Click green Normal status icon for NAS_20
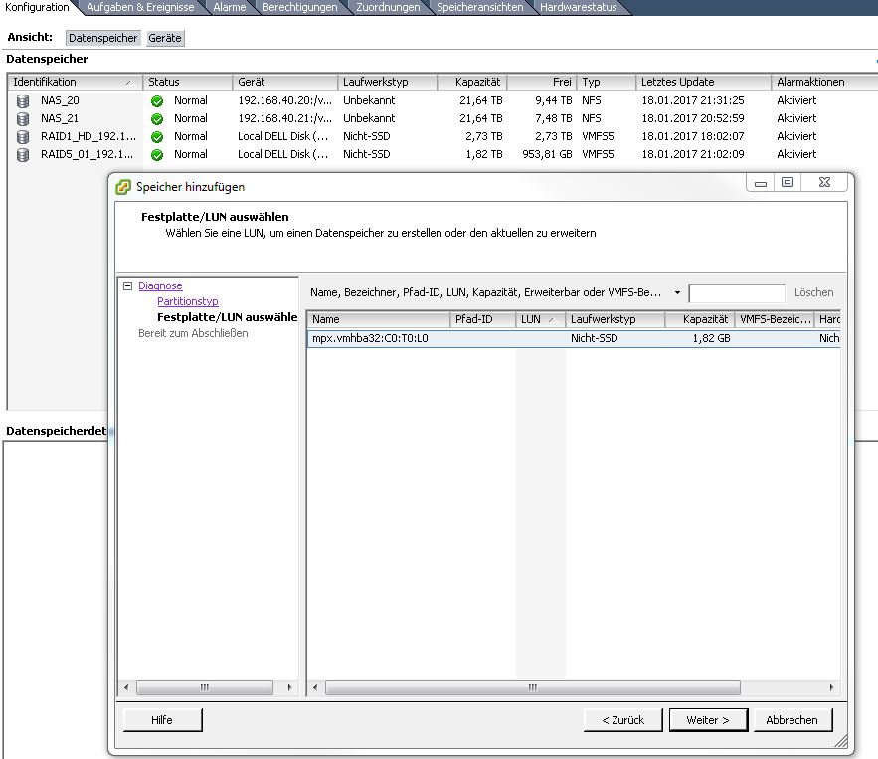 click(156, 101)
